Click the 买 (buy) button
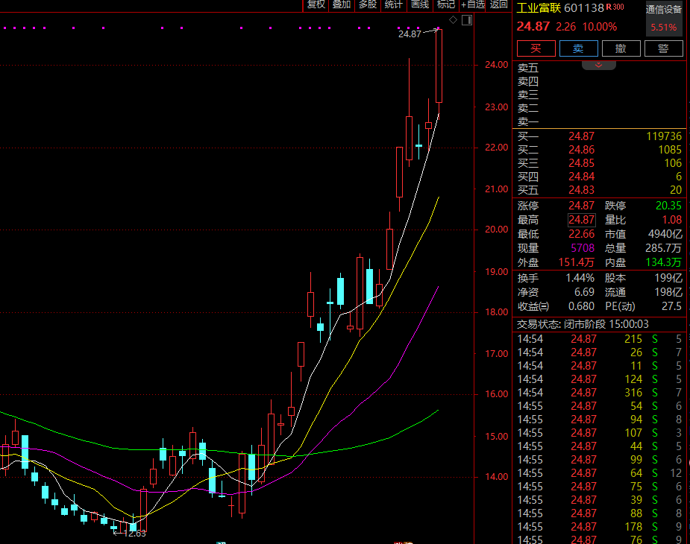690x544 pixels. tap(536, 48)
